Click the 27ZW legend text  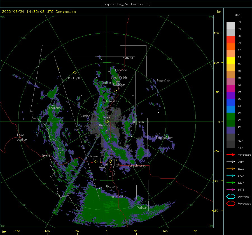[241, 176]
